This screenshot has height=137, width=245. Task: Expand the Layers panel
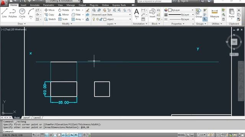[x=111, y=24]
